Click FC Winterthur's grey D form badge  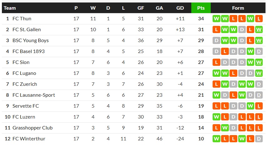pos(259,139)
